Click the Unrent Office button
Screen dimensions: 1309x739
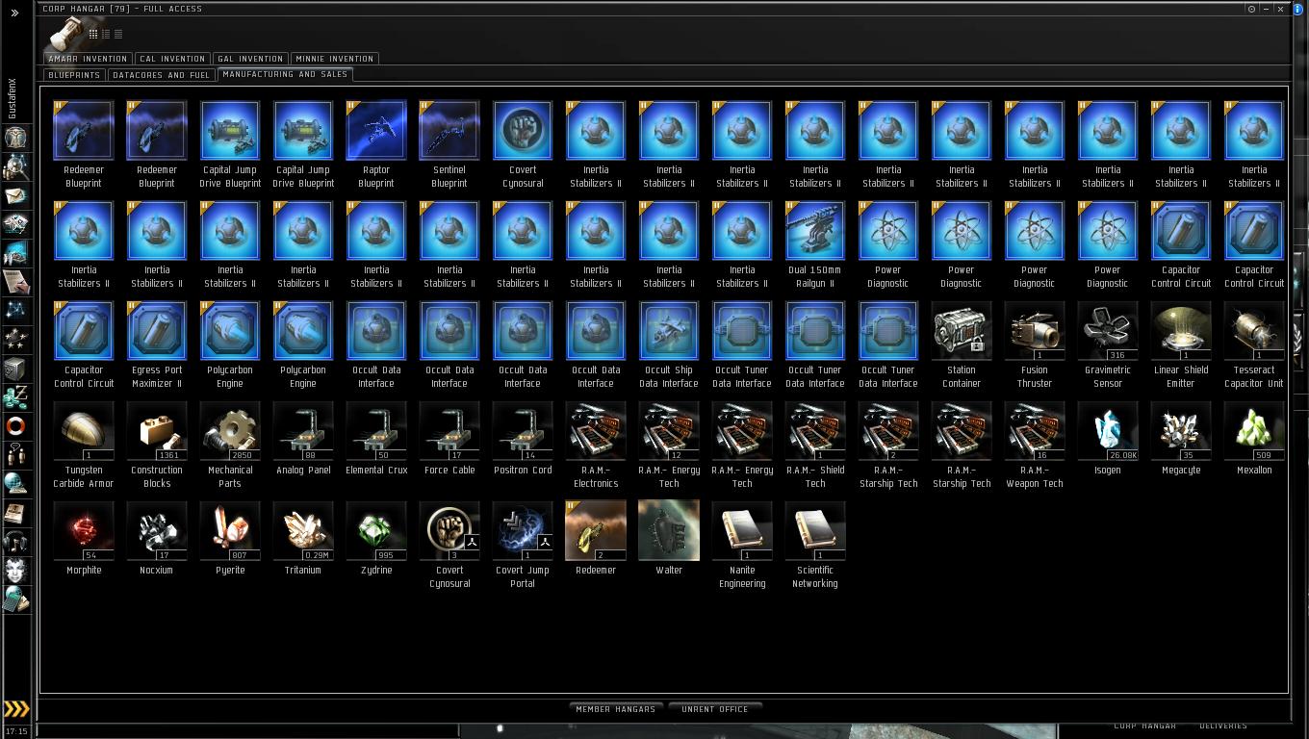(715, 709)
